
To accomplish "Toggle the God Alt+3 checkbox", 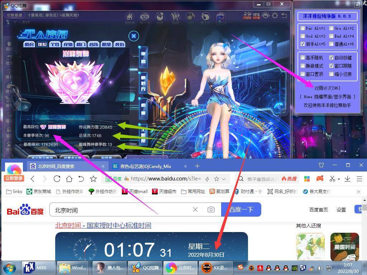I will (302, 36).
